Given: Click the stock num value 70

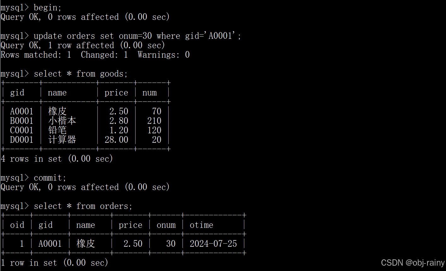Looking at the screenshot, I should point(157,112).
